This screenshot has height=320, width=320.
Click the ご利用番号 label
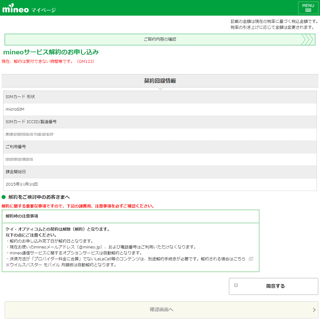click(x=16, y=147)
